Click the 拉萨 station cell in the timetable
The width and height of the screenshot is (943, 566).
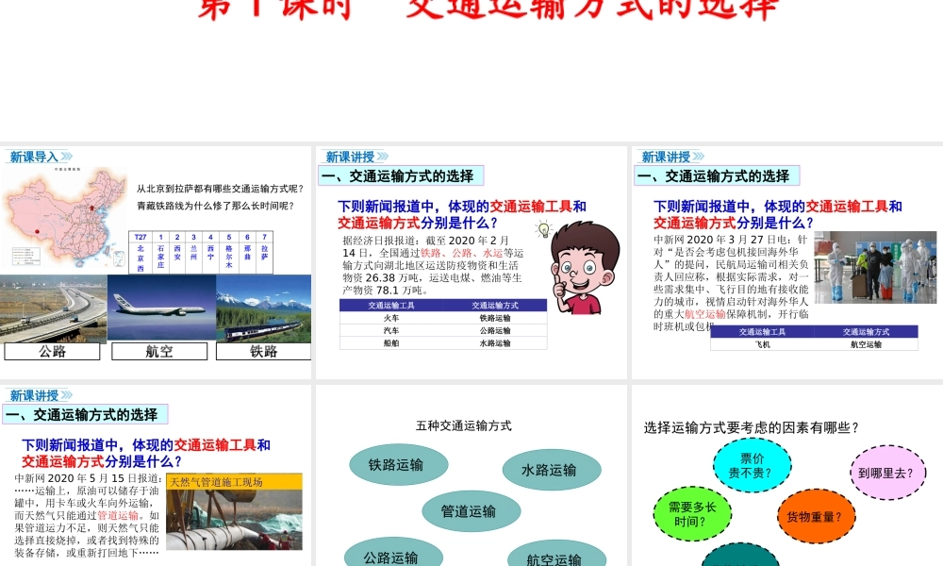click(265, 258)
